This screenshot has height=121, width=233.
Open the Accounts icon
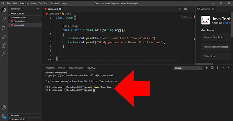click(x=4, y=107)
